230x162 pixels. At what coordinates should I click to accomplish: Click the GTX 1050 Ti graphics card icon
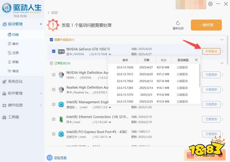pyautogui.click(x=61, y=51)
